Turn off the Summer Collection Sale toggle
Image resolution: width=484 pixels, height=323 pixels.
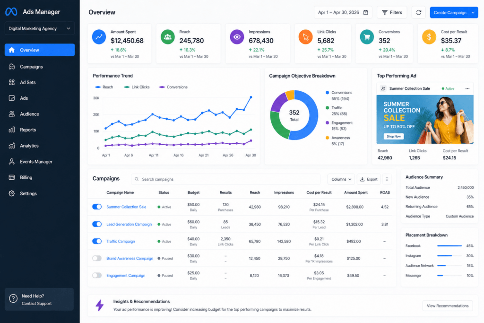tap(97, 207)
